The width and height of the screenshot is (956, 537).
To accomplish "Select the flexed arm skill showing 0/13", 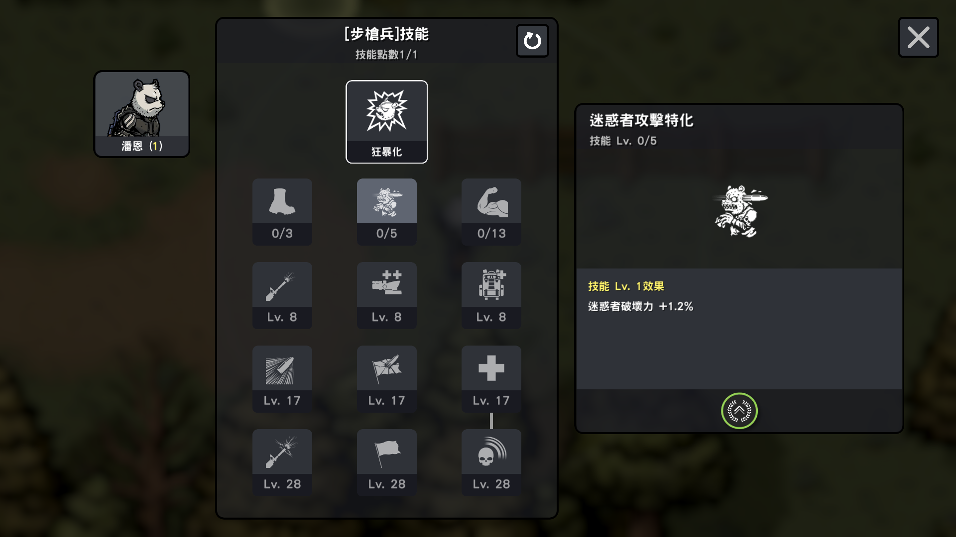I will click(491, 212).
